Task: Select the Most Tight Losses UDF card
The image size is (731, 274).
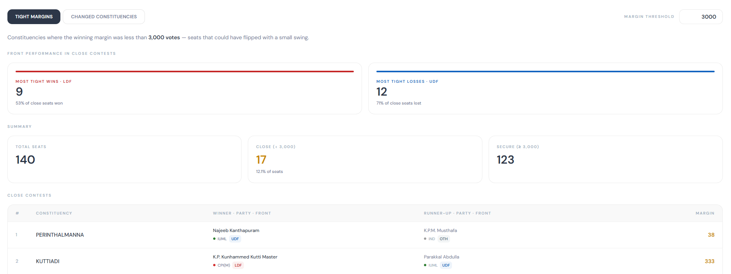Action: coord(545,89)
